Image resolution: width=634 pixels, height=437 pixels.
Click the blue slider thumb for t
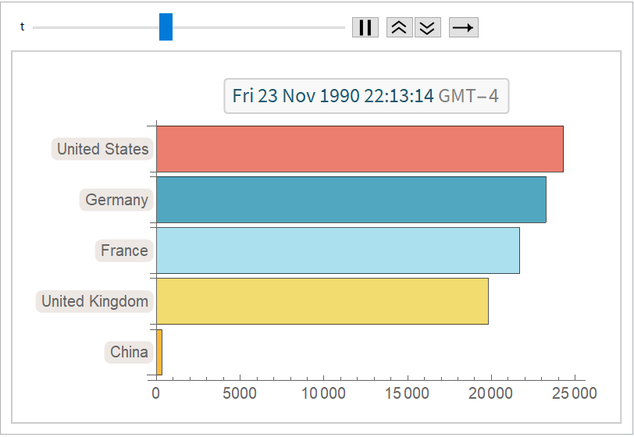pyautogui.click(x=166, y=27)
